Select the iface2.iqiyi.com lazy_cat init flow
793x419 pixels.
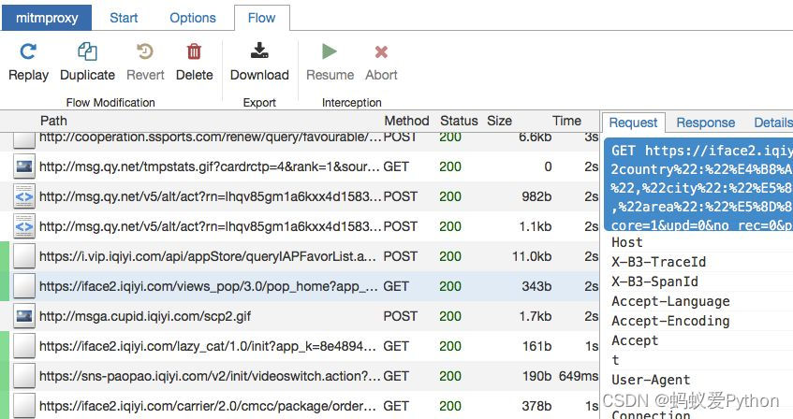click(209, 346)
